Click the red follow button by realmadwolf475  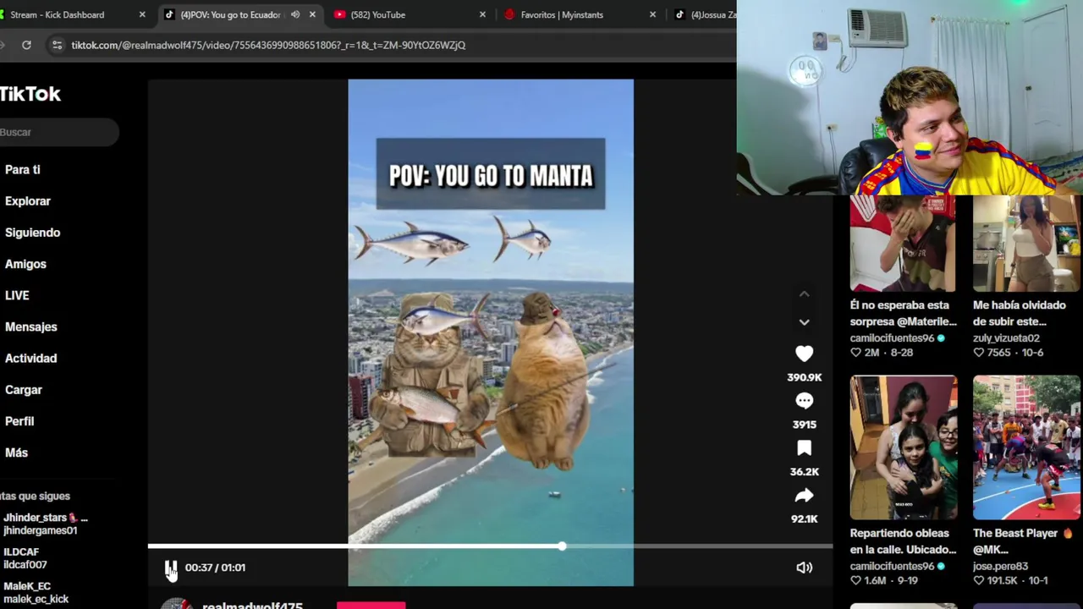point(371,606)
